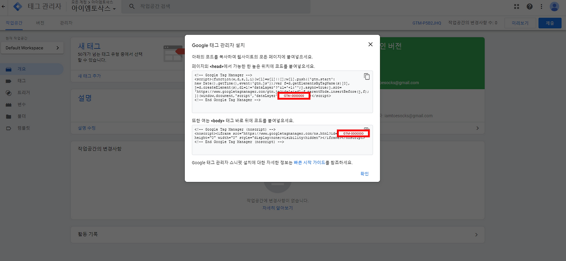Screen dimensions: 566x261
Task: Open 폴더 in the sidebar
Action: (32, 117)
